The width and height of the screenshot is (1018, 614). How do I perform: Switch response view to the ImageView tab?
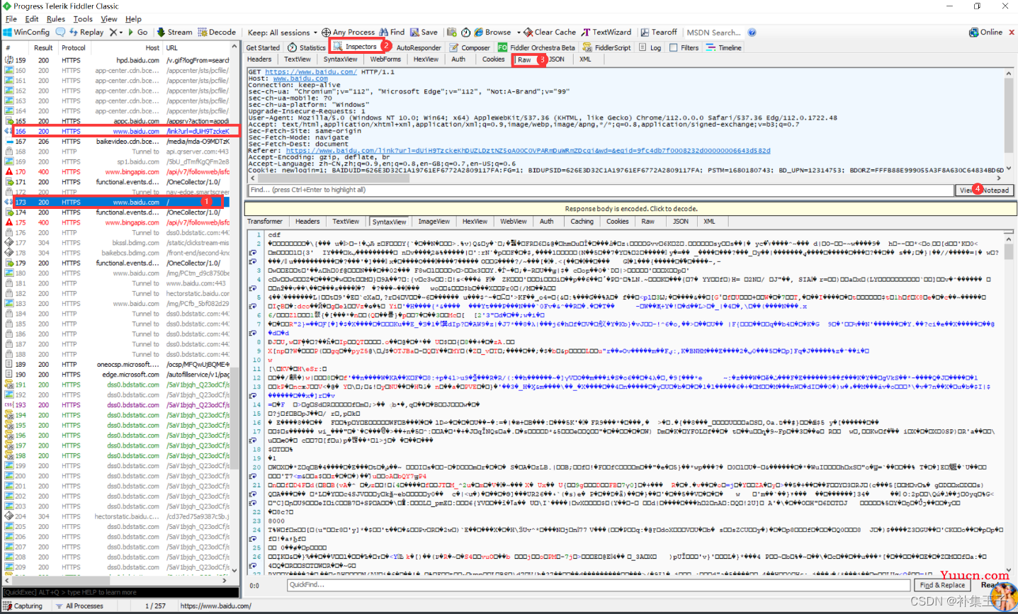(434, 222)
